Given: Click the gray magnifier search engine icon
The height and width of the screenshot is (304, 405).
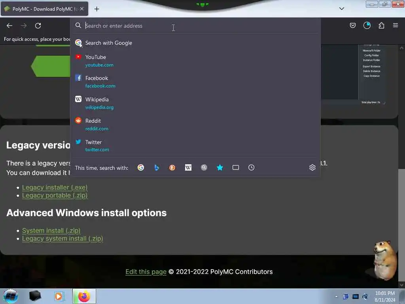Looking at the screenshot, I should 204,168.
